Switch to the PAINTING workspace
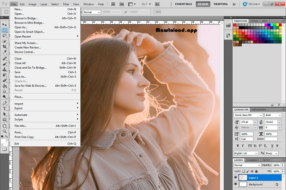286x190 pixels. pyautogui.click(x=220, y=4)
